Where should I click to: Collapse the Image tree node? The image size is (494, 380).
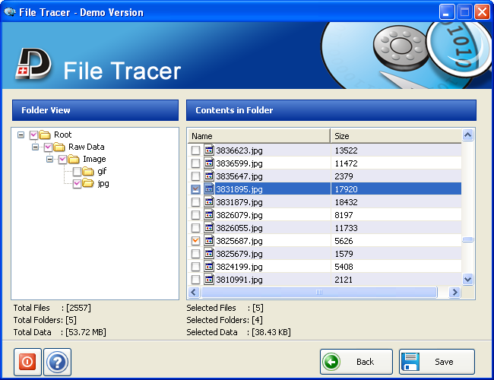[49, 159]
